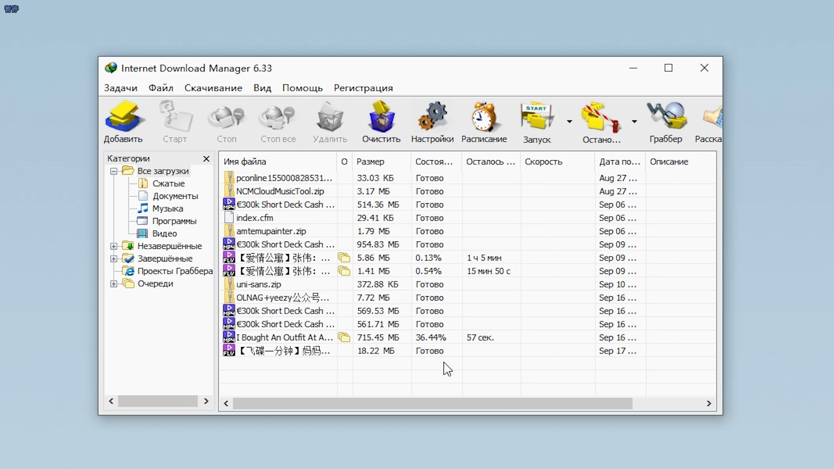834x469 pixels.
Task: Open the Запуск dropdown arrow
Action: click(x=569, y=122)
